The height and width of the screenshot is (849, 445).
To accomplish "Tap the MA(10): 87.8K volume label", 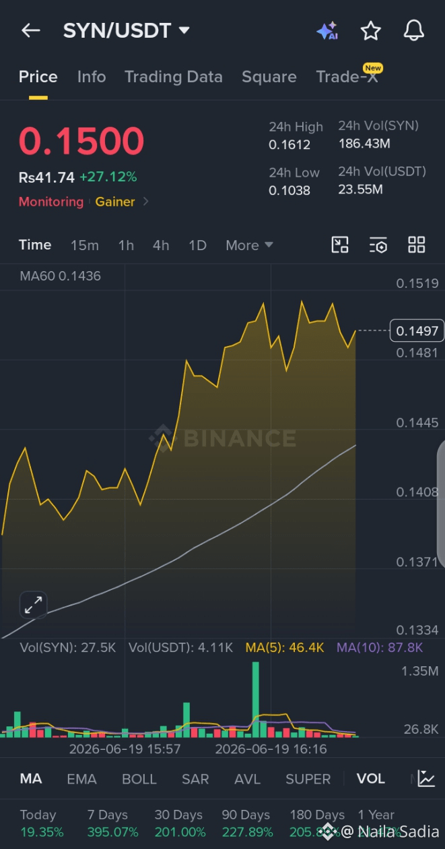I will 380,647.
